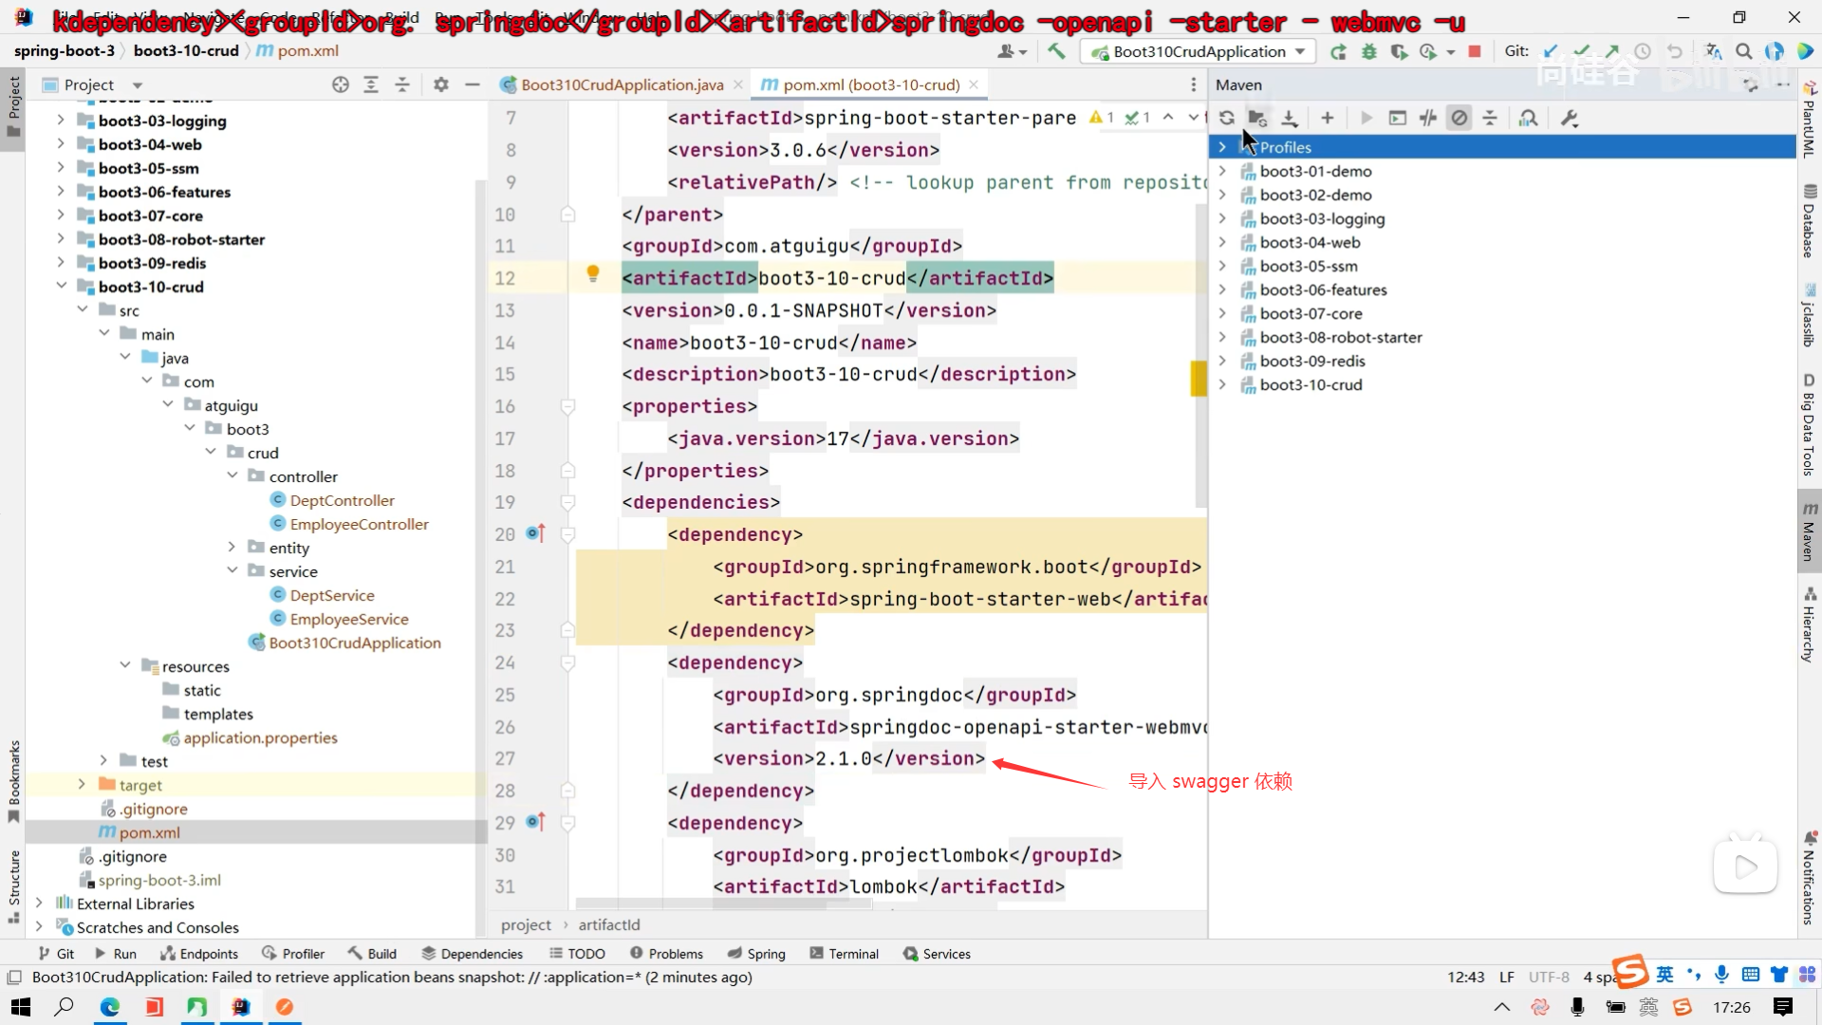Click Maven download sources icon
The image size is (1822, 1025).
point(1289,118)
